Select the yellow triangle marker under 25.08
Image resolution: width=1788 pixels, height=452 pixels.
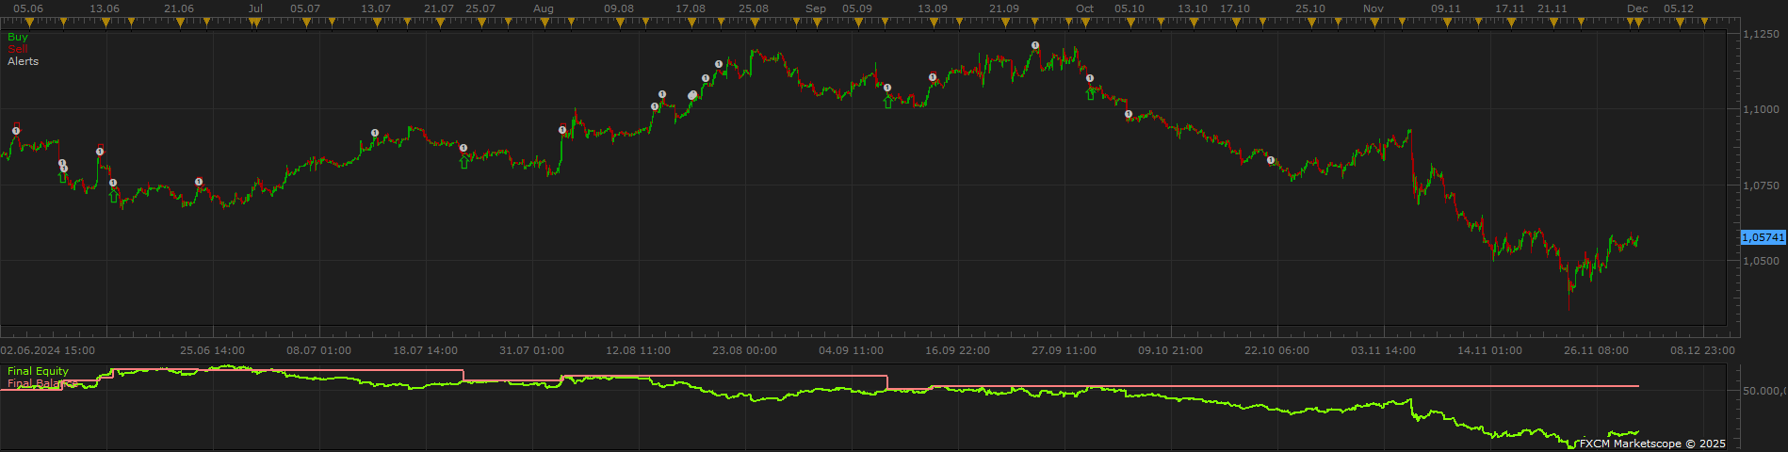(754, 23)
